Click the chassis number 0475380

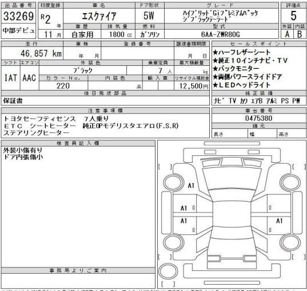click(x=258, y=119)
